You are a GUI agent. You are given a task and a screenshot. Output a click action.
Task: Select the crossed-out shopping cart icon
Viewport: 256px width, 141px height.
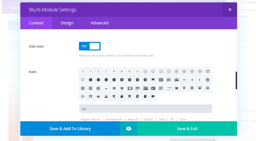tap(114, 96)
